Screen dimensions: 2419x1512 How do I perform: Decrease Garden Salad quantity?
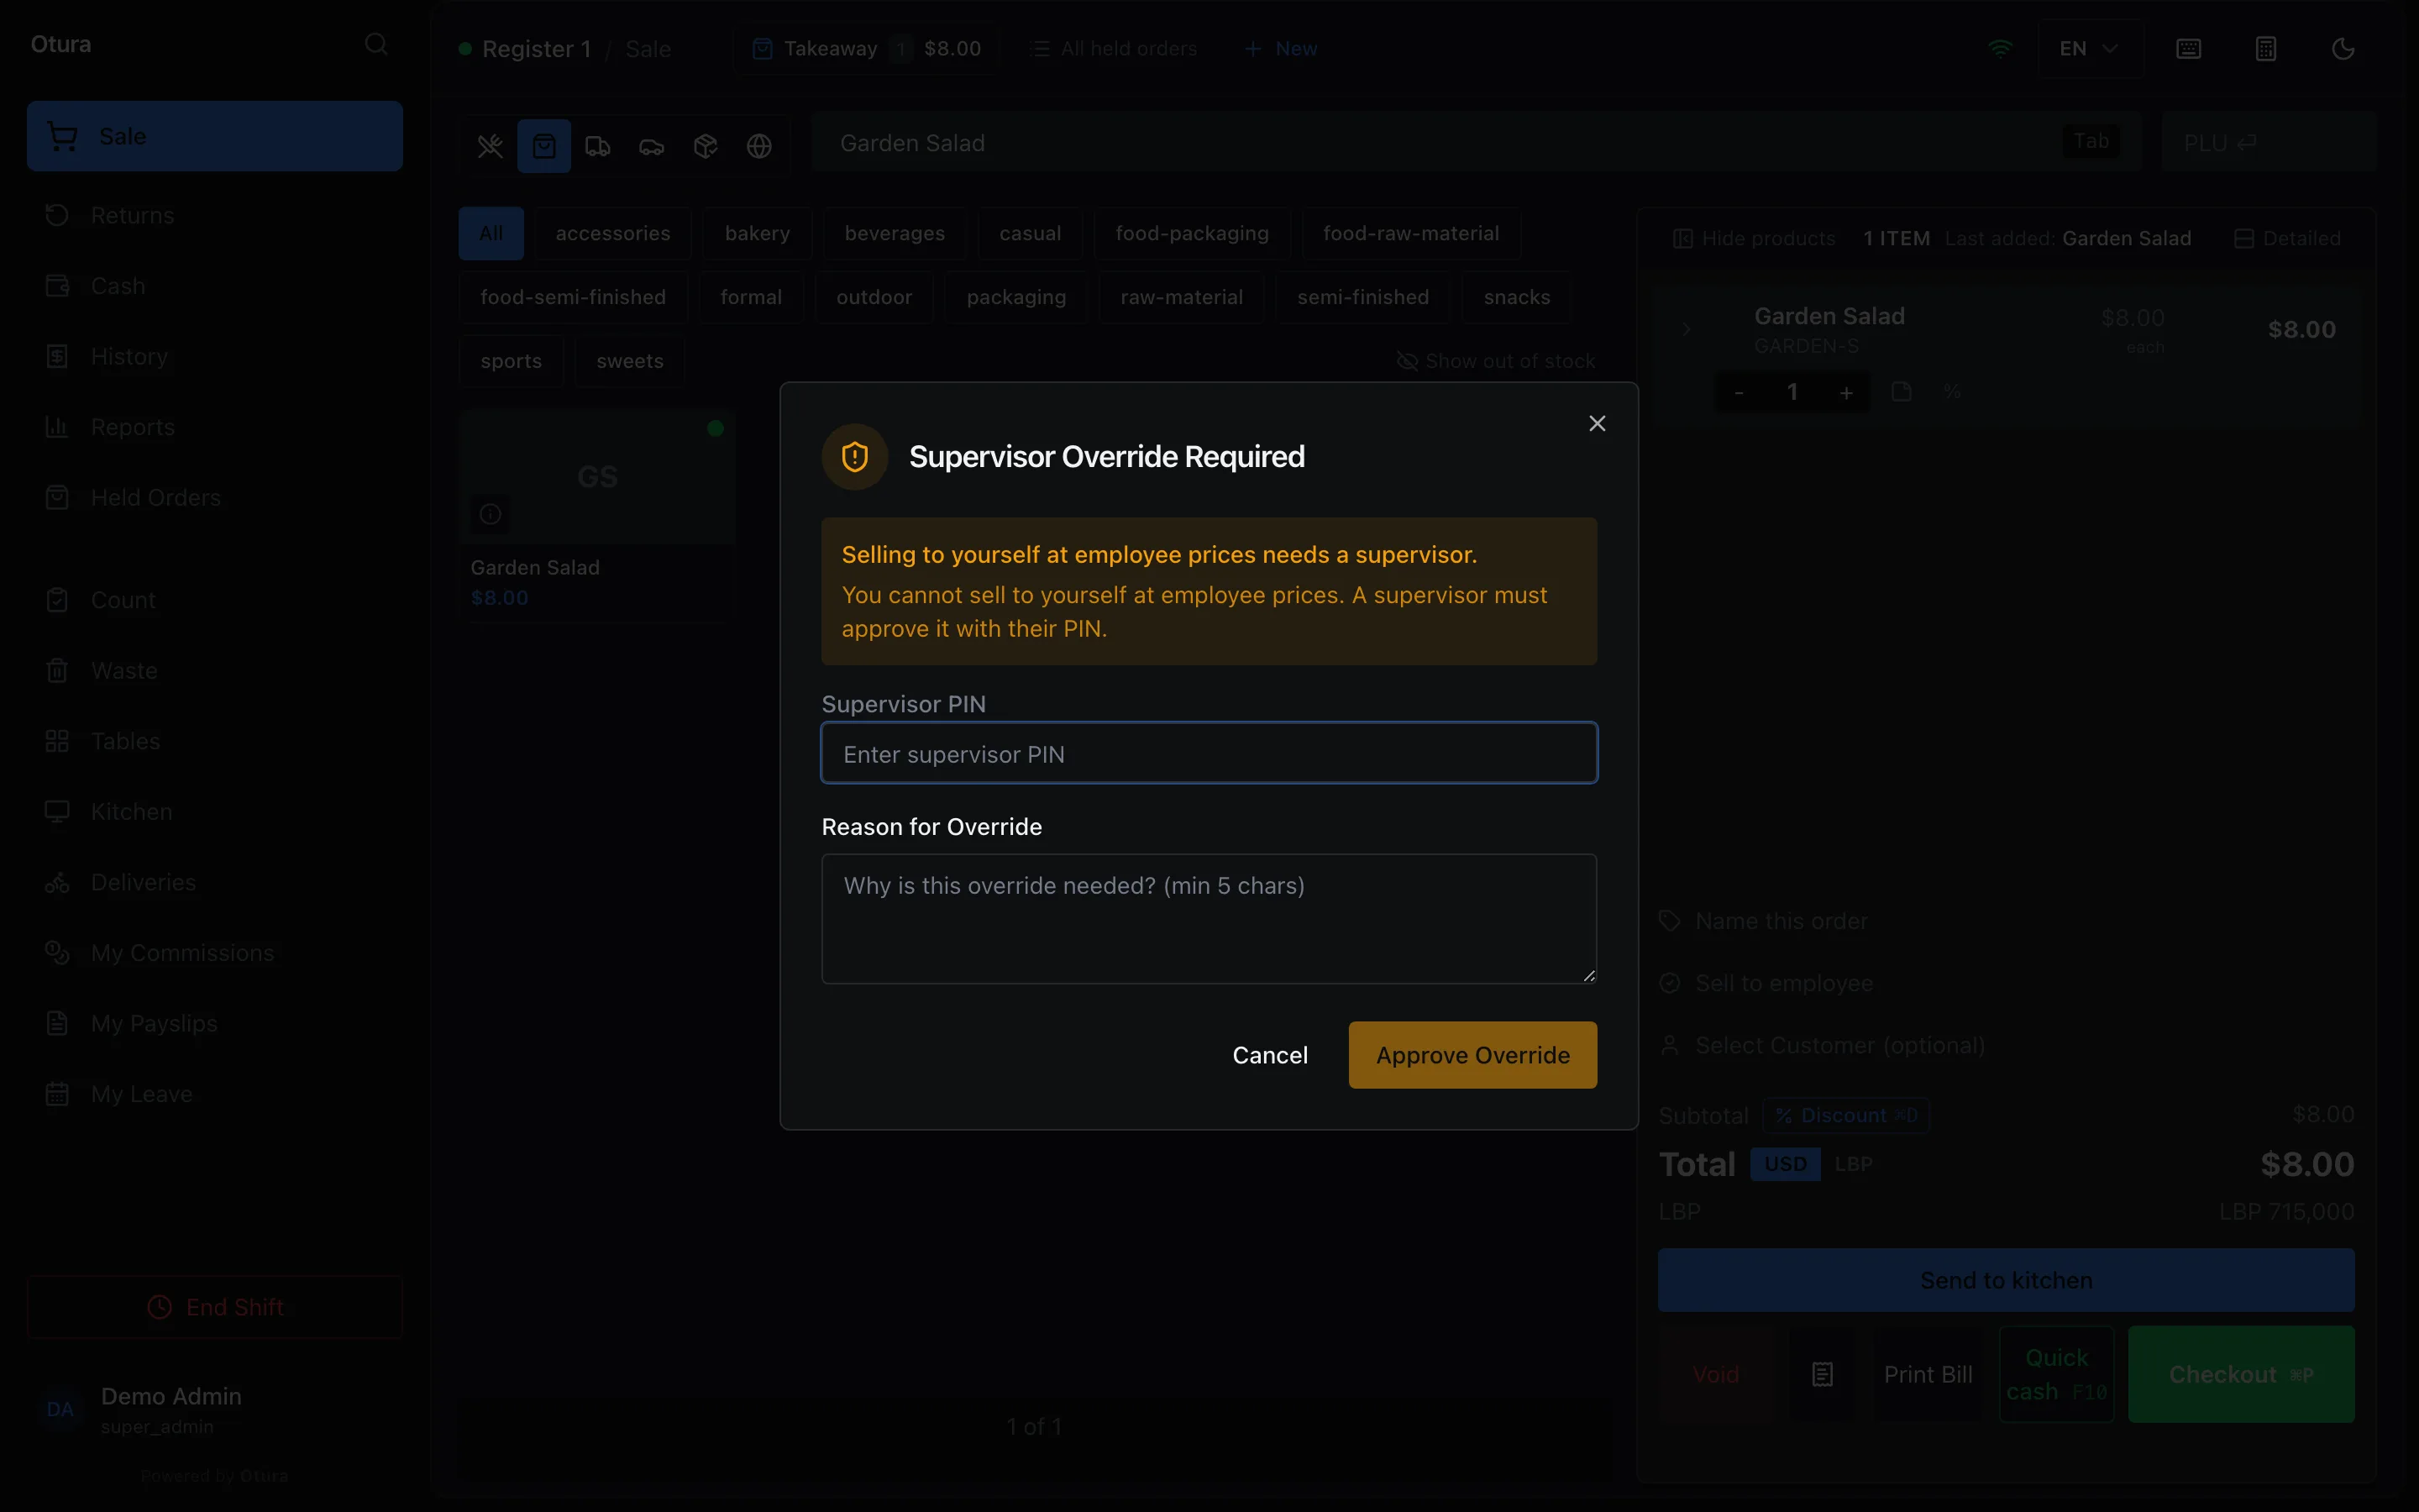point(1739,393)
